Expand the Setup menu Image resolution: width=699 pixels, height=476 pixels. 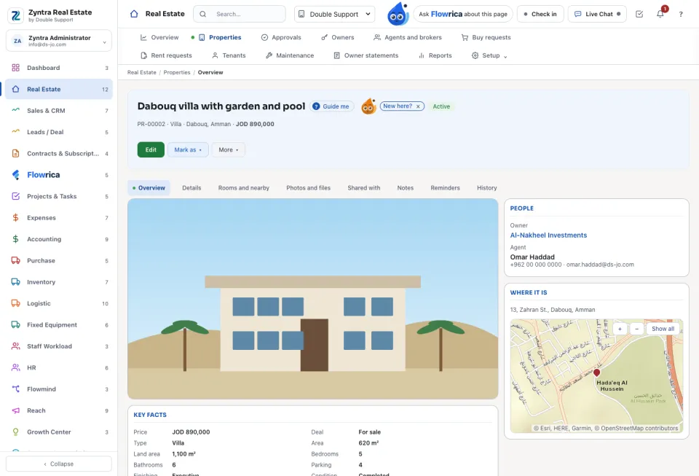489,55
